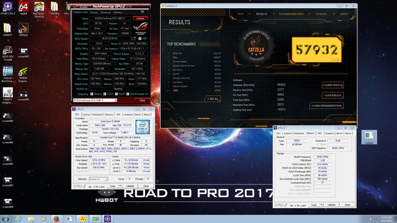Click the 57932 score badge in Catzilla

coord(316,50)
